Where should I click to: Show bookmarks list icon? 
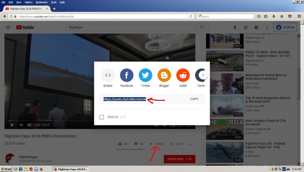point(266,16)
